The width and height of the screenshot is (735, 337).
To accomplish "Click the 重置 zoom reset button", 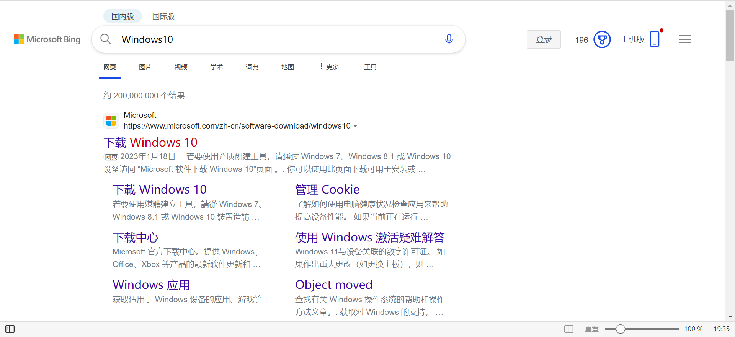I will tap(591, 329).
